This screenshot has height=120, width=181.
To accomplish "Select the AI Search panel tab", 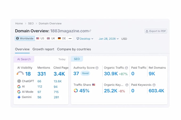I will click(x=24, y=59).
